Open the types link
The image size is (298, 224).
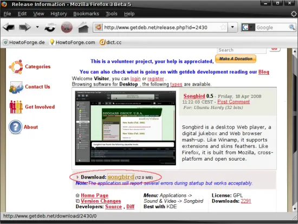[176, 84]
